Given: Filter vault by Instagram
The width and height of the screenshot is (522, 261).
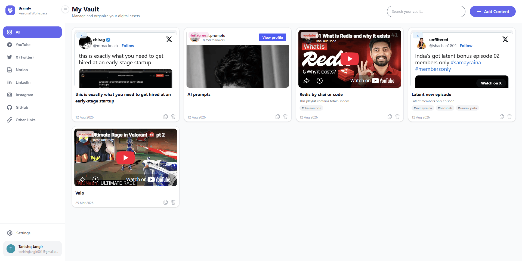Looking at the screenshot, I should (32, 95).
